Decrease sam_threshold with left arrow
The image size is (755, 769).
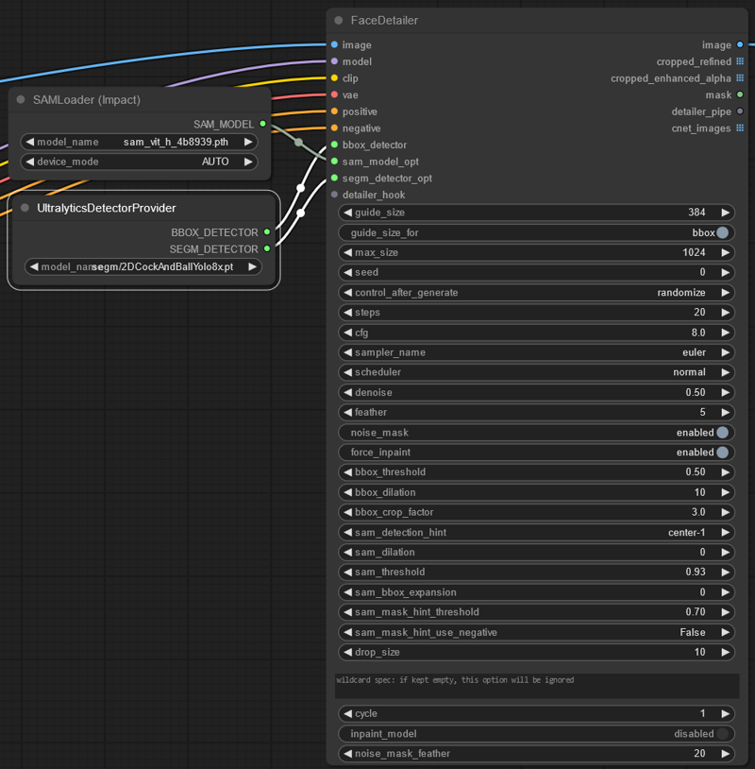coord(348,572)
